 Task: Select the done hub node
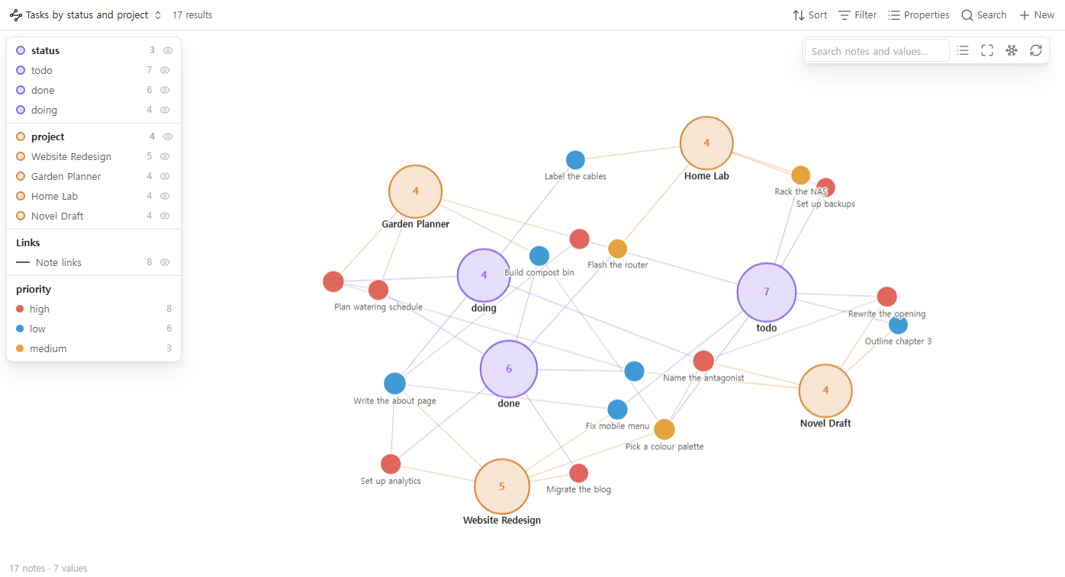click(x=509, y=369)
